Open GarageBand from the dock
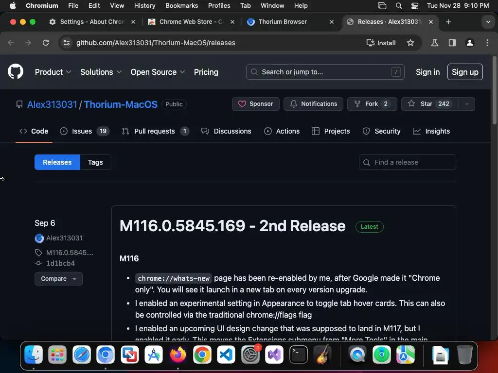The width and height of the screenshot is (498, 373). (x=323, y=354)
